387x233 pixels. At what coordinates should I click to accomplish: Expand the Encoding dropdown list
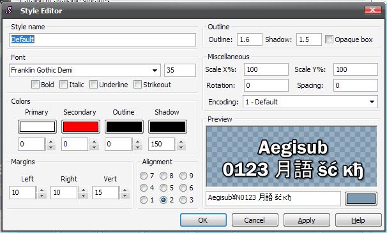pos(372,102)
